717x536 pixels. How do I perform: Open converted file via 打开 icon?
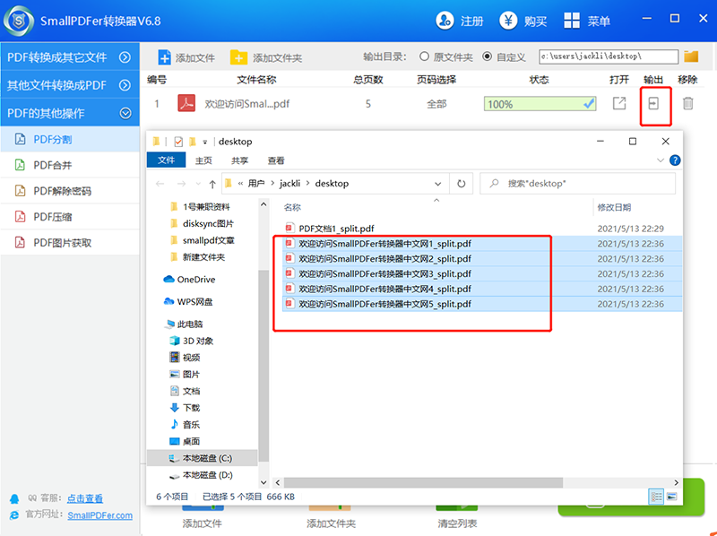point(619,103)
